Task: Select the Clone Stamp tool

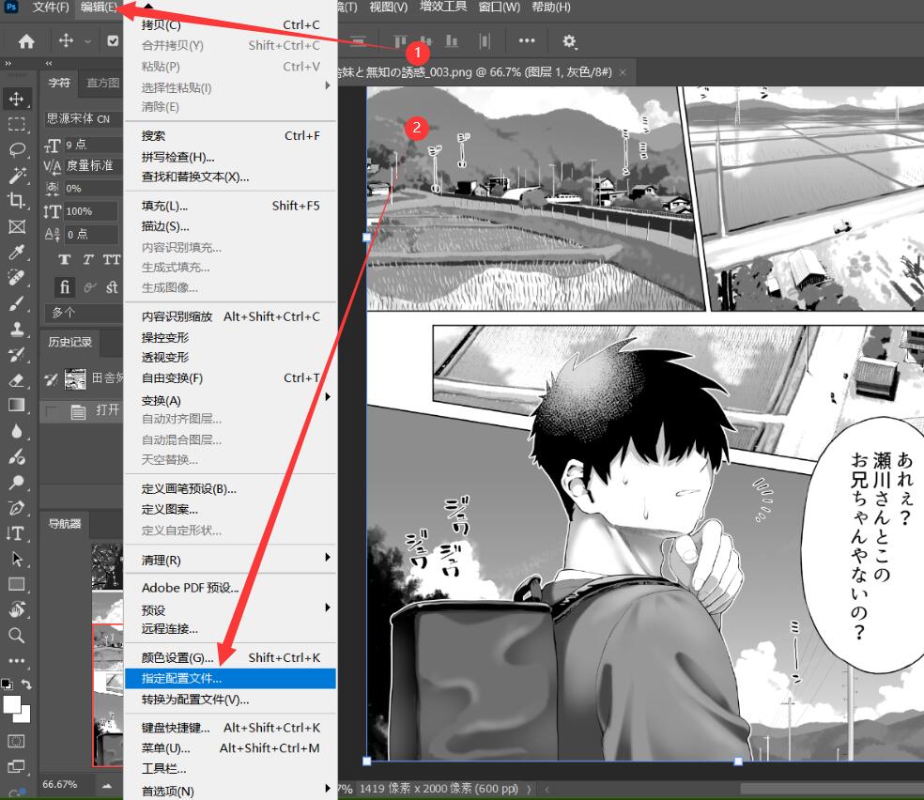Action: pyautogui.click(x=17, y=329)
